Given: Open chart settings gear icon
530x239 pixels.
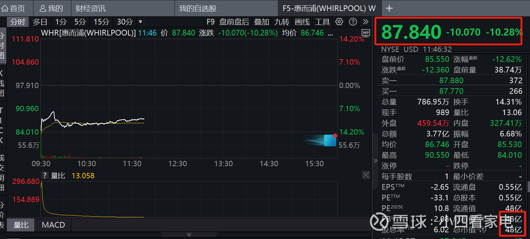Looking at the screenshot, I should coord(339,22).
